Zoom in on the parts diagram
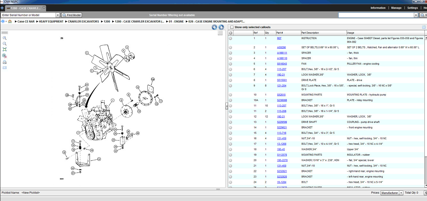Image resolution: width=427 pixels, height=201 pixels. [x=4, y=38]
